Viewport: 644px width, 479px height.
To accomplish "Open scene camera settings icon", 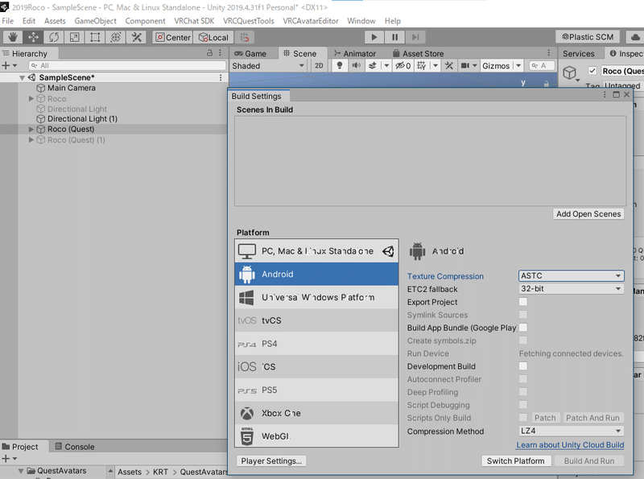I will [x=465, y=65].
